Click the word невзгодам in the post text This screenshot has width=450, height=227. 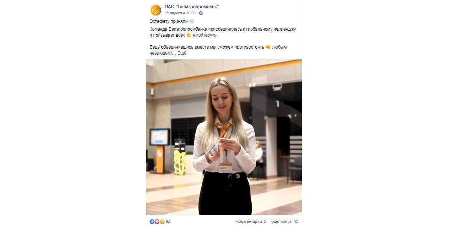click(x=161, y=53)
